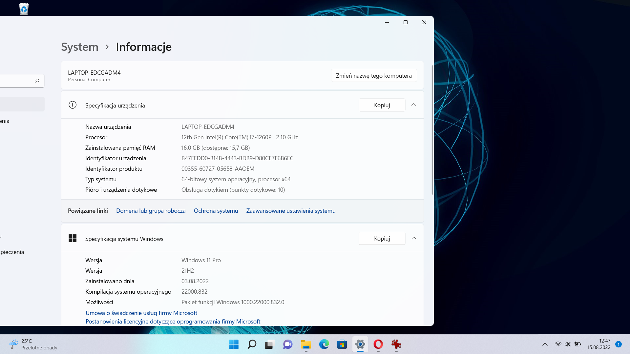Click the system type value 64-bitowy system operacyjny
630x354 pixels.
236,179
